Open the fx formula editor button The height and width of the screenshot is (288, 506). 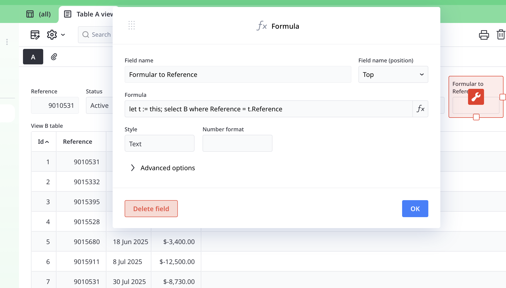[420, 109]
